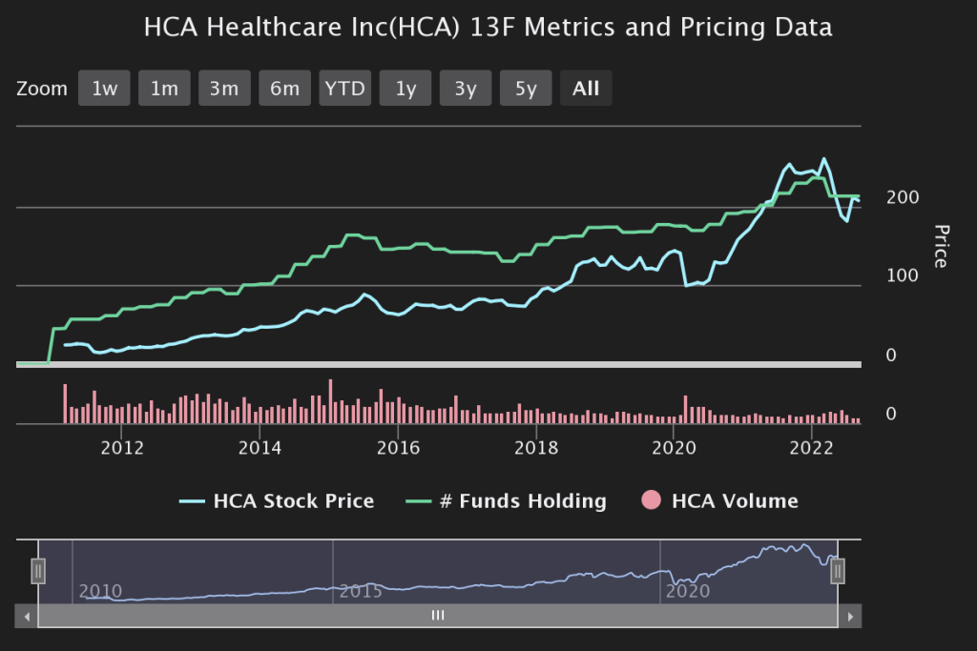Screen dimensions: 977x651
Task: Click the left navigator range handle
Action: click(x=38, y=571)
